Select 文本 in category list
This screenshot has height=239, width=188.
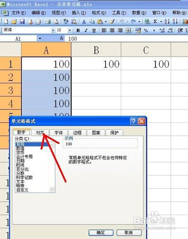[20, 182]
